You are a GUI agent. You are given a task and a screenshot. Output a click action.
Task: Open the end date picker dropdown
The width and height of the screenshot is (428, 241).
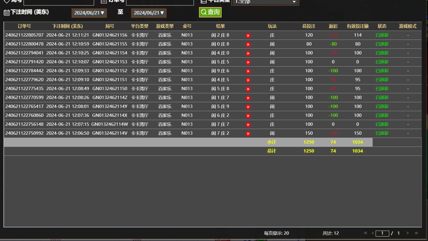tap(149, 13)
